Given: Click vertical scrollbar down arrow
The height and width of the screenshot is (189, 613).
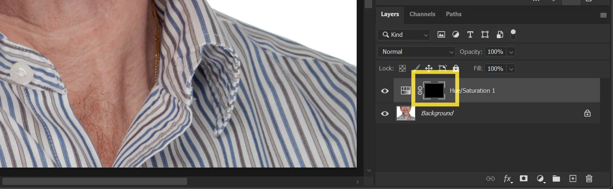Looking at the screenshot, I should tap(369, 171).
